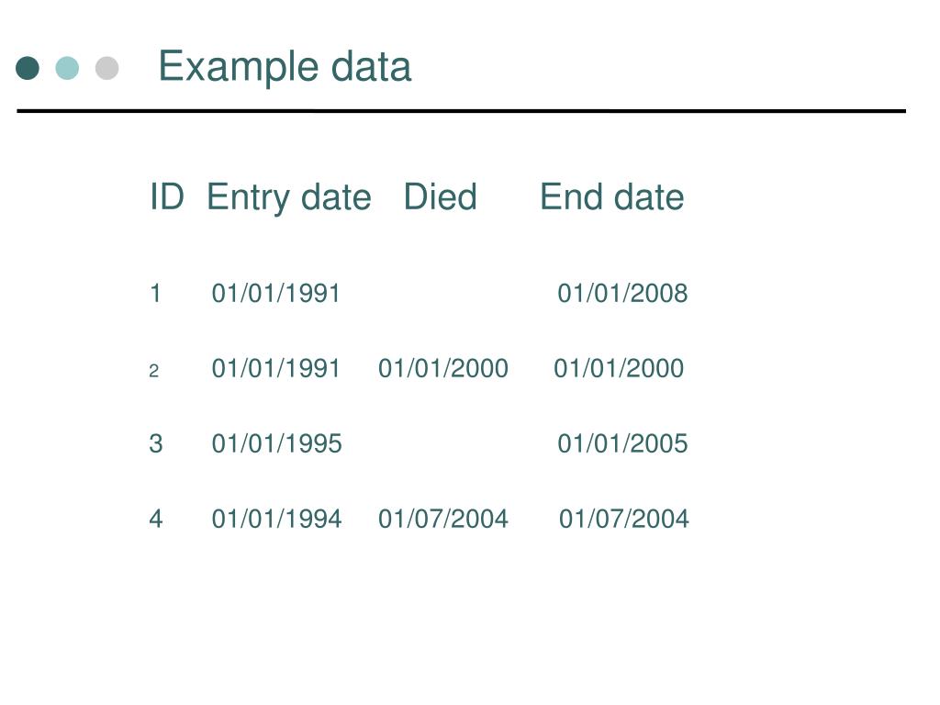940x705 pixels.
Task: Click ID number 3
Action: coord(156,443)
